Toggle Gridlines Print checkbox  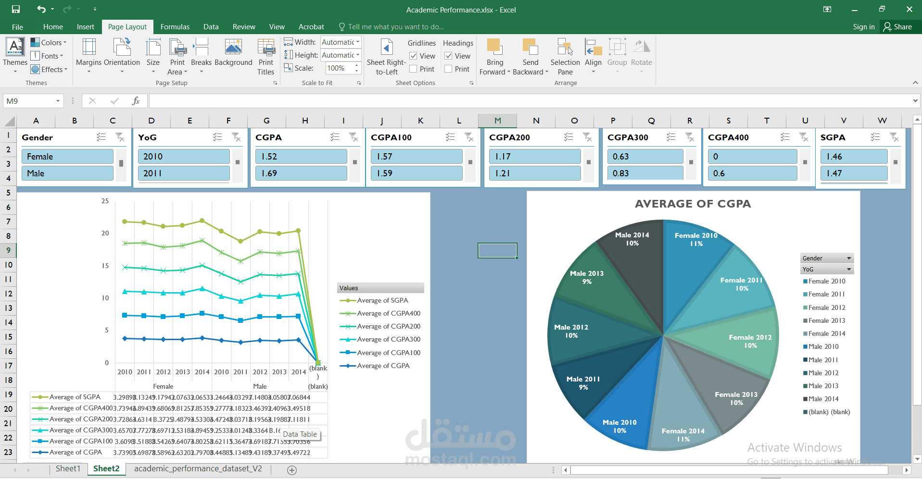pyautogui.click(x=413, y=69)
